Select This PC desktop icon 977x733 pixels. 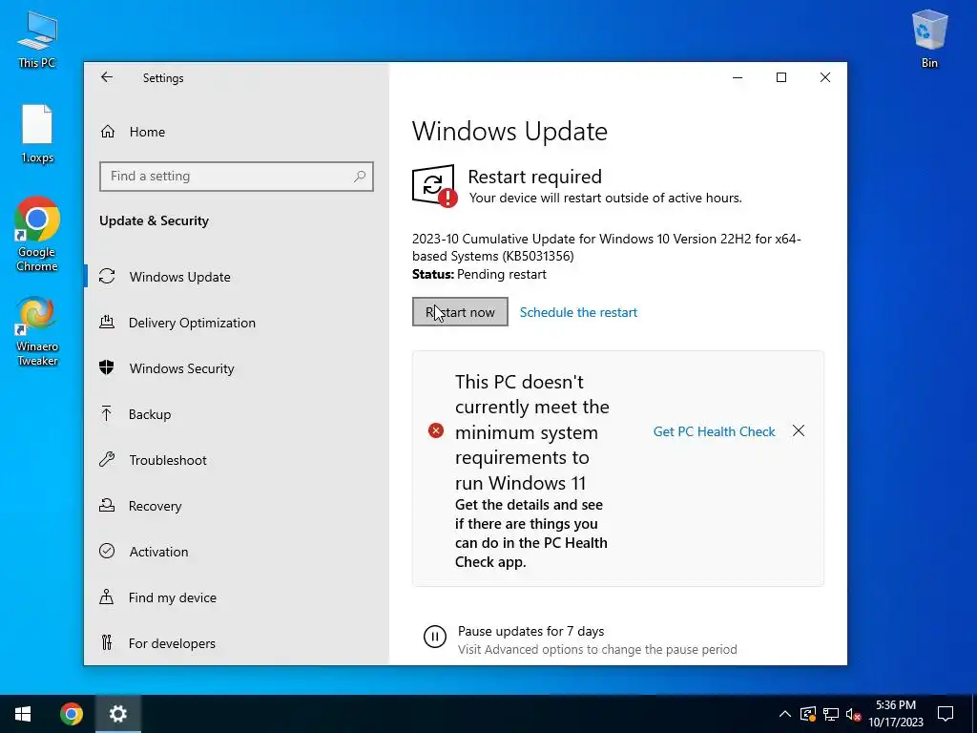tap(37, 39)
